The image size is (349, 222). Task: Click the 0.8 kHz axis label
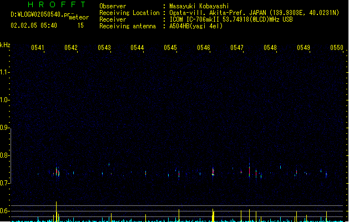click(x=4, y=155)
